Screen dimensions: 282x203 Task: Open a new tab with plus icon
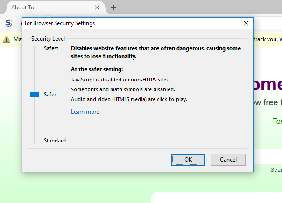tap(113, 7)
